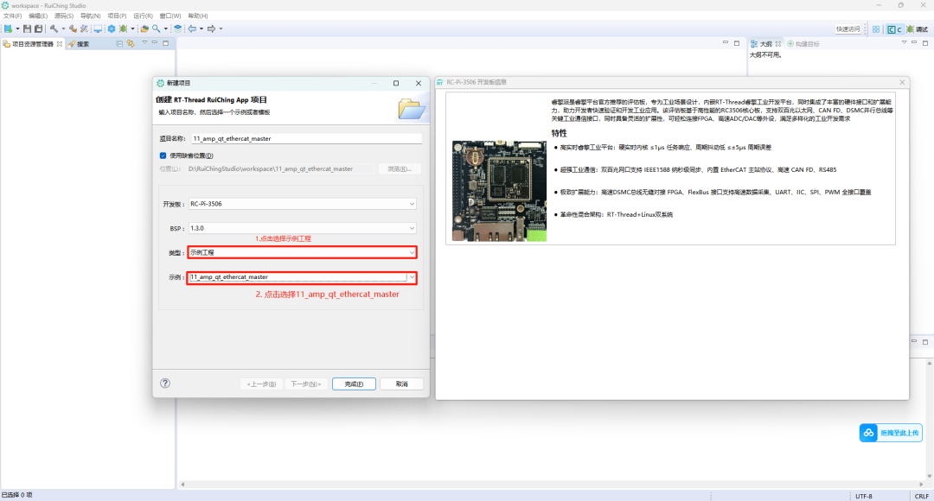
Task: Open the 帮助(H) menu
Action: (x=198, y=16)
